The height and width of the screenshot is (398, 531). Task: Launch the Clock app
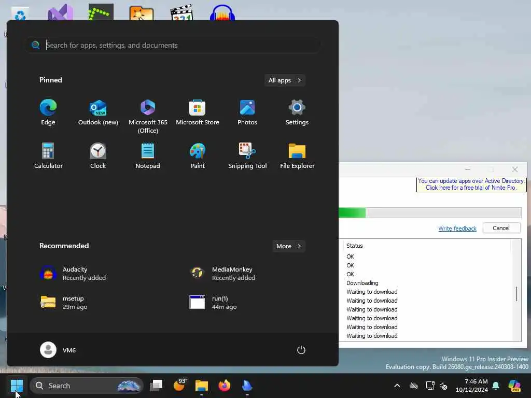coord(98,155)
